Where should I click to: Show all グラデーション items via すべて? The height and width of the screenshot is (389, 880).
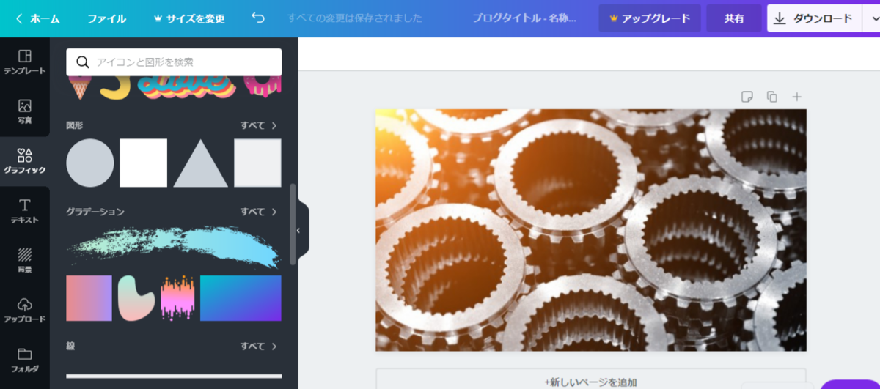[259, 212]
